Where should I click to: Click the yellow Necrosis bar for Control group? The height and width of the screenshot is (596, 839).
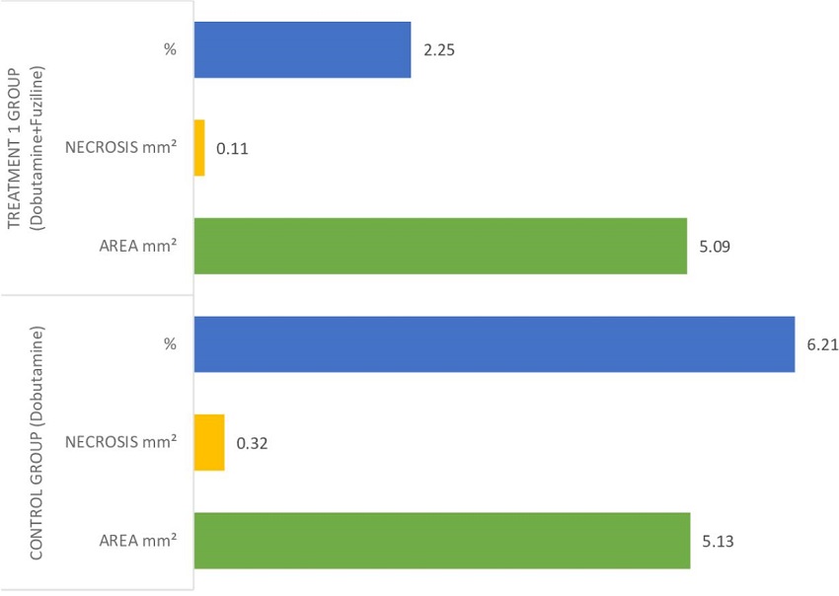pos(209,442)
